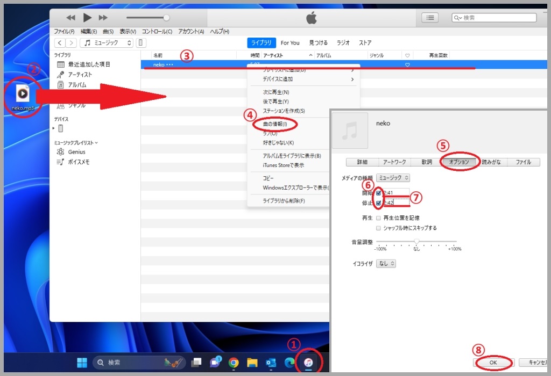The height and width of the screenshot is (376, 551).
Task: Open the コントロール(C) menu
Action: click(x=157, y=32)
